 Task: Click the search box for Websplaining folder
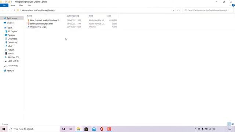(207, 10)
